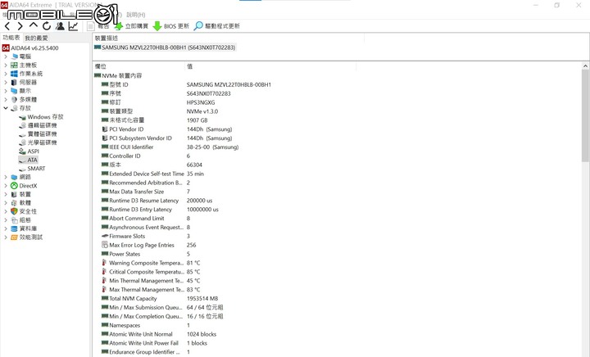This screenshot has width=590, height=357.
Task: Click the 組態 configuration icon
Action: click(14, 219)
